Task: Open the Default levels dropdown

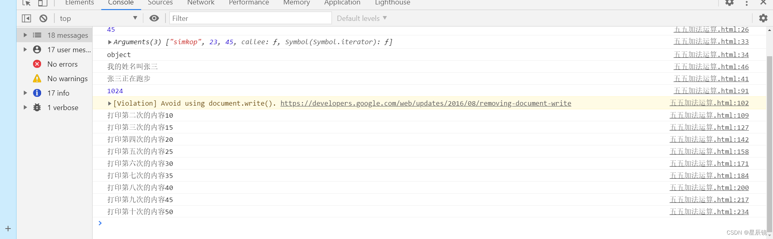Action: (362, 18)
